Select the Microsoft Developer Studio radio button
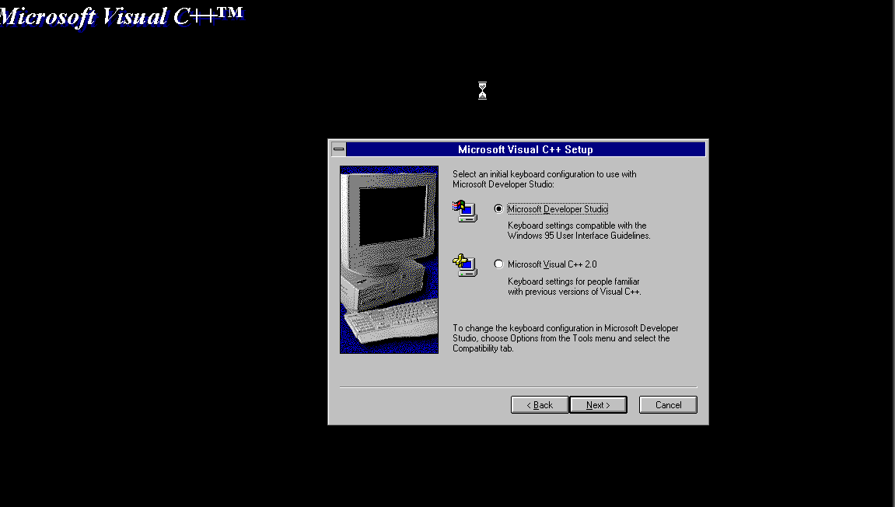Image resolution: width=895 pixels, height=507 pixels. 499,209
